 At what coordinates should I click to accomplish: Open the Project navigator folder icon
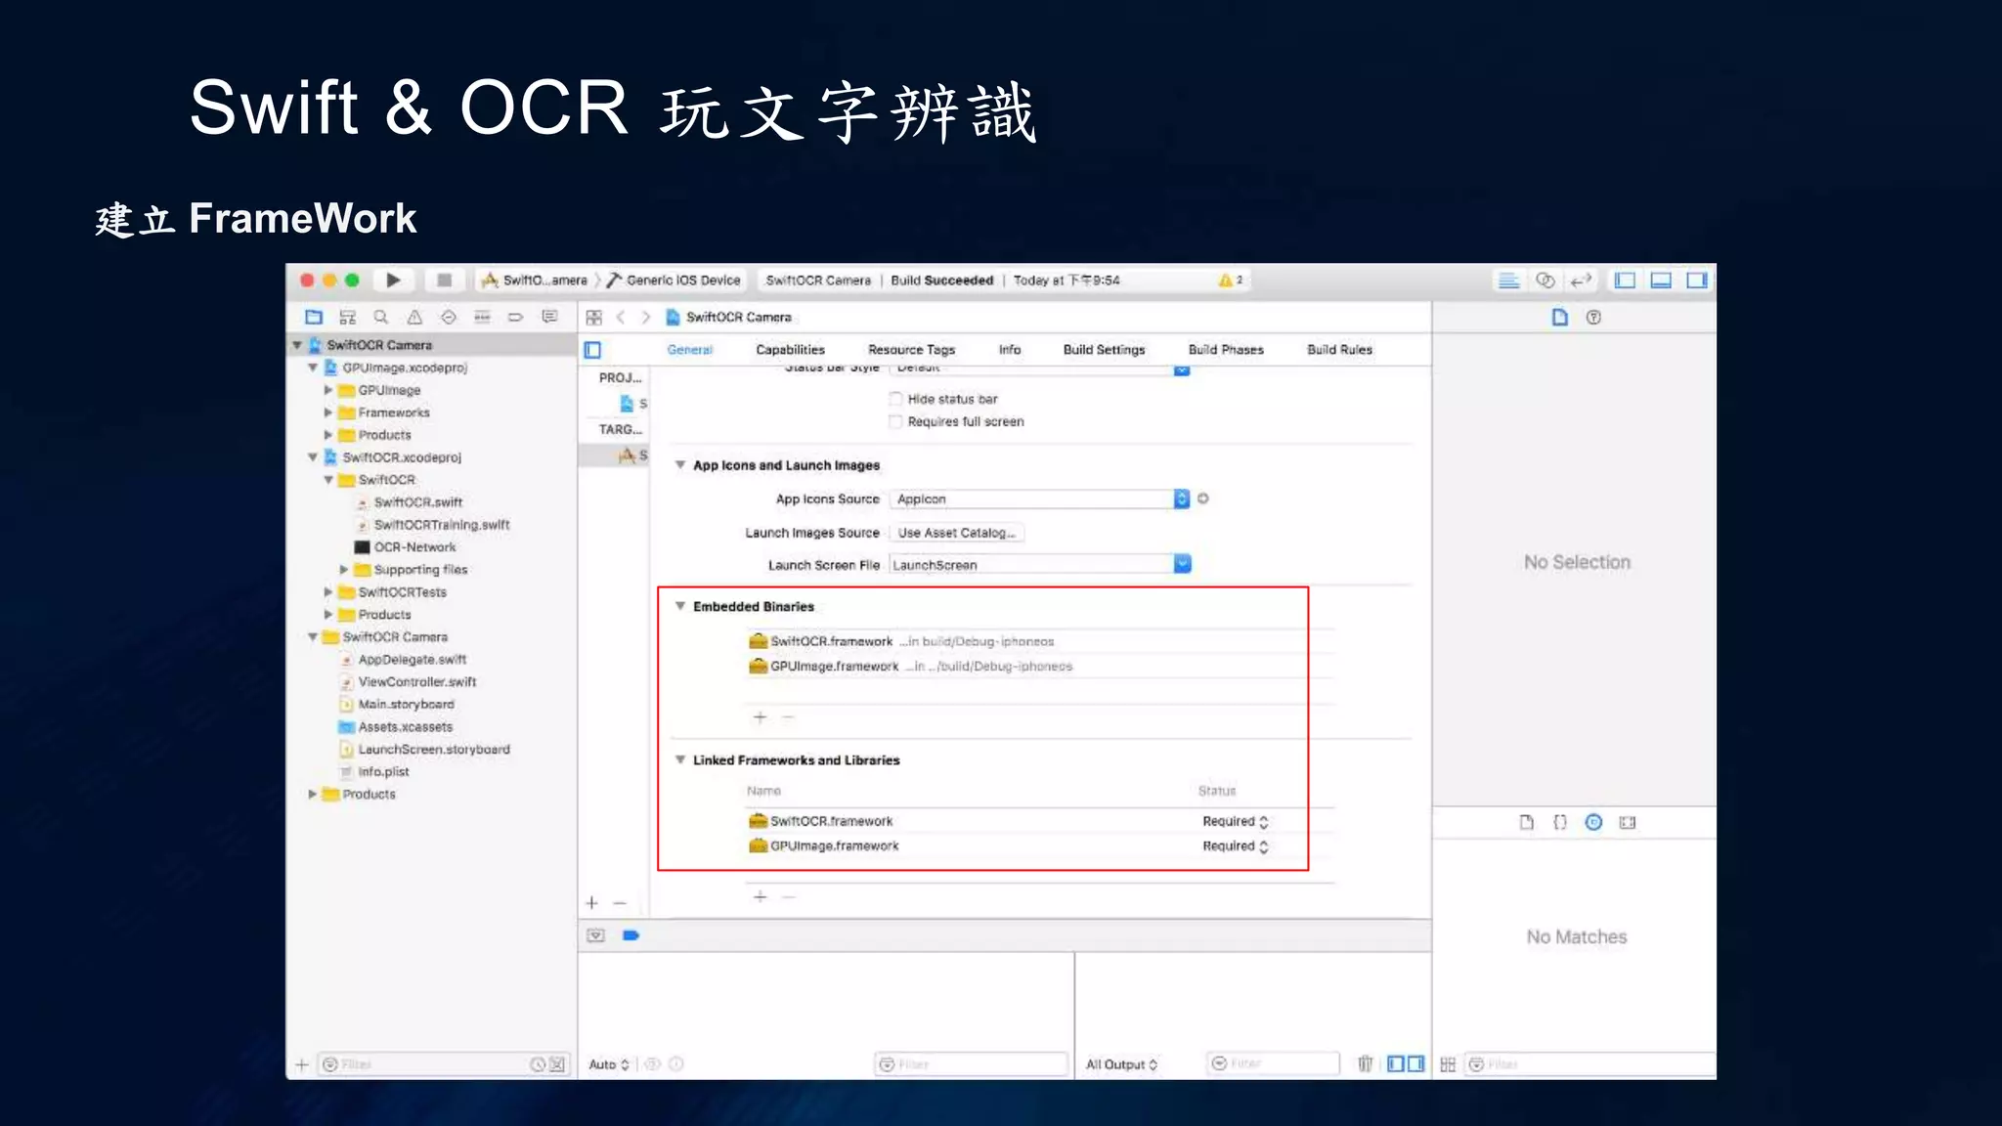coord(314,317)
